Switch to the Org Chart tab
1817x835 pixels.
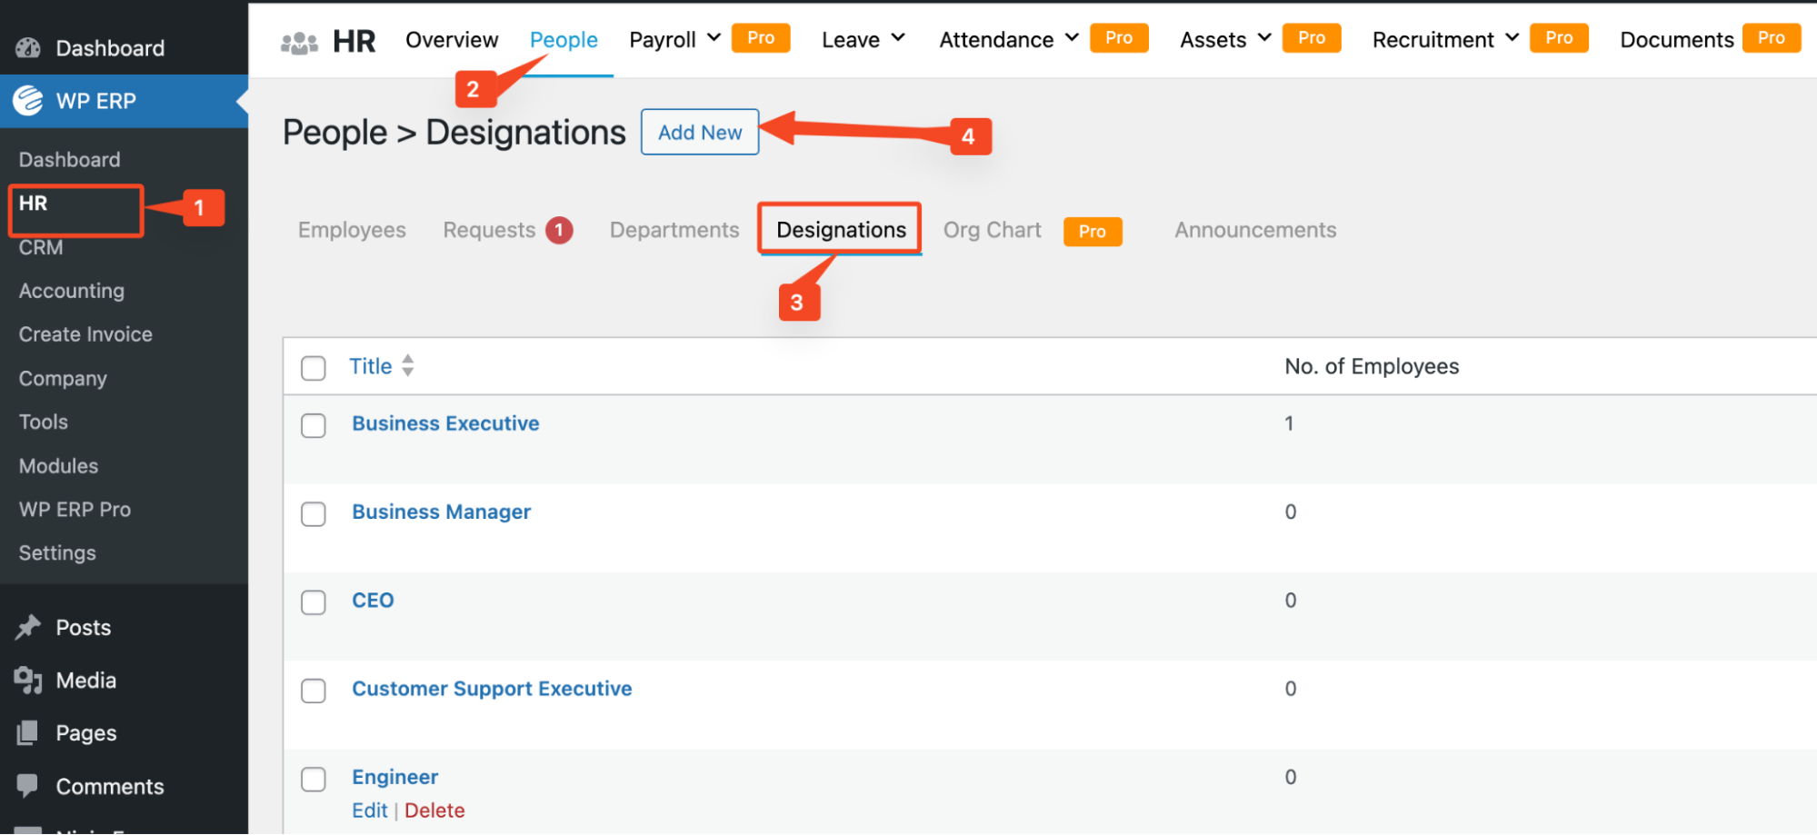coord(992,230)
